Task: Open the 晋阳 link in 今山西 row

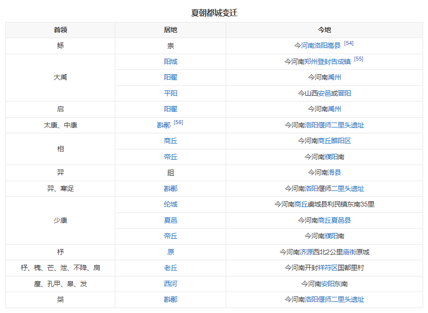Action: point(343,93)
